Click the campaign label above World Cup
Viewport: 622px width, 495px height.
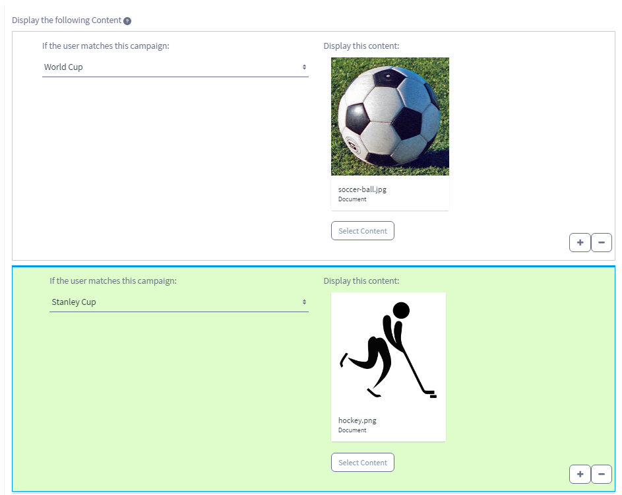click(106, 46)
